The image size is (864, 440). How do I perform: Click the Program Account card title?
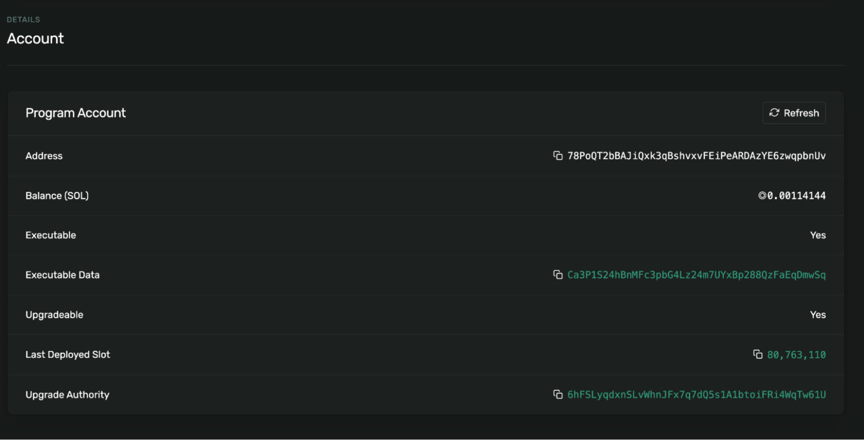[76, 113]
